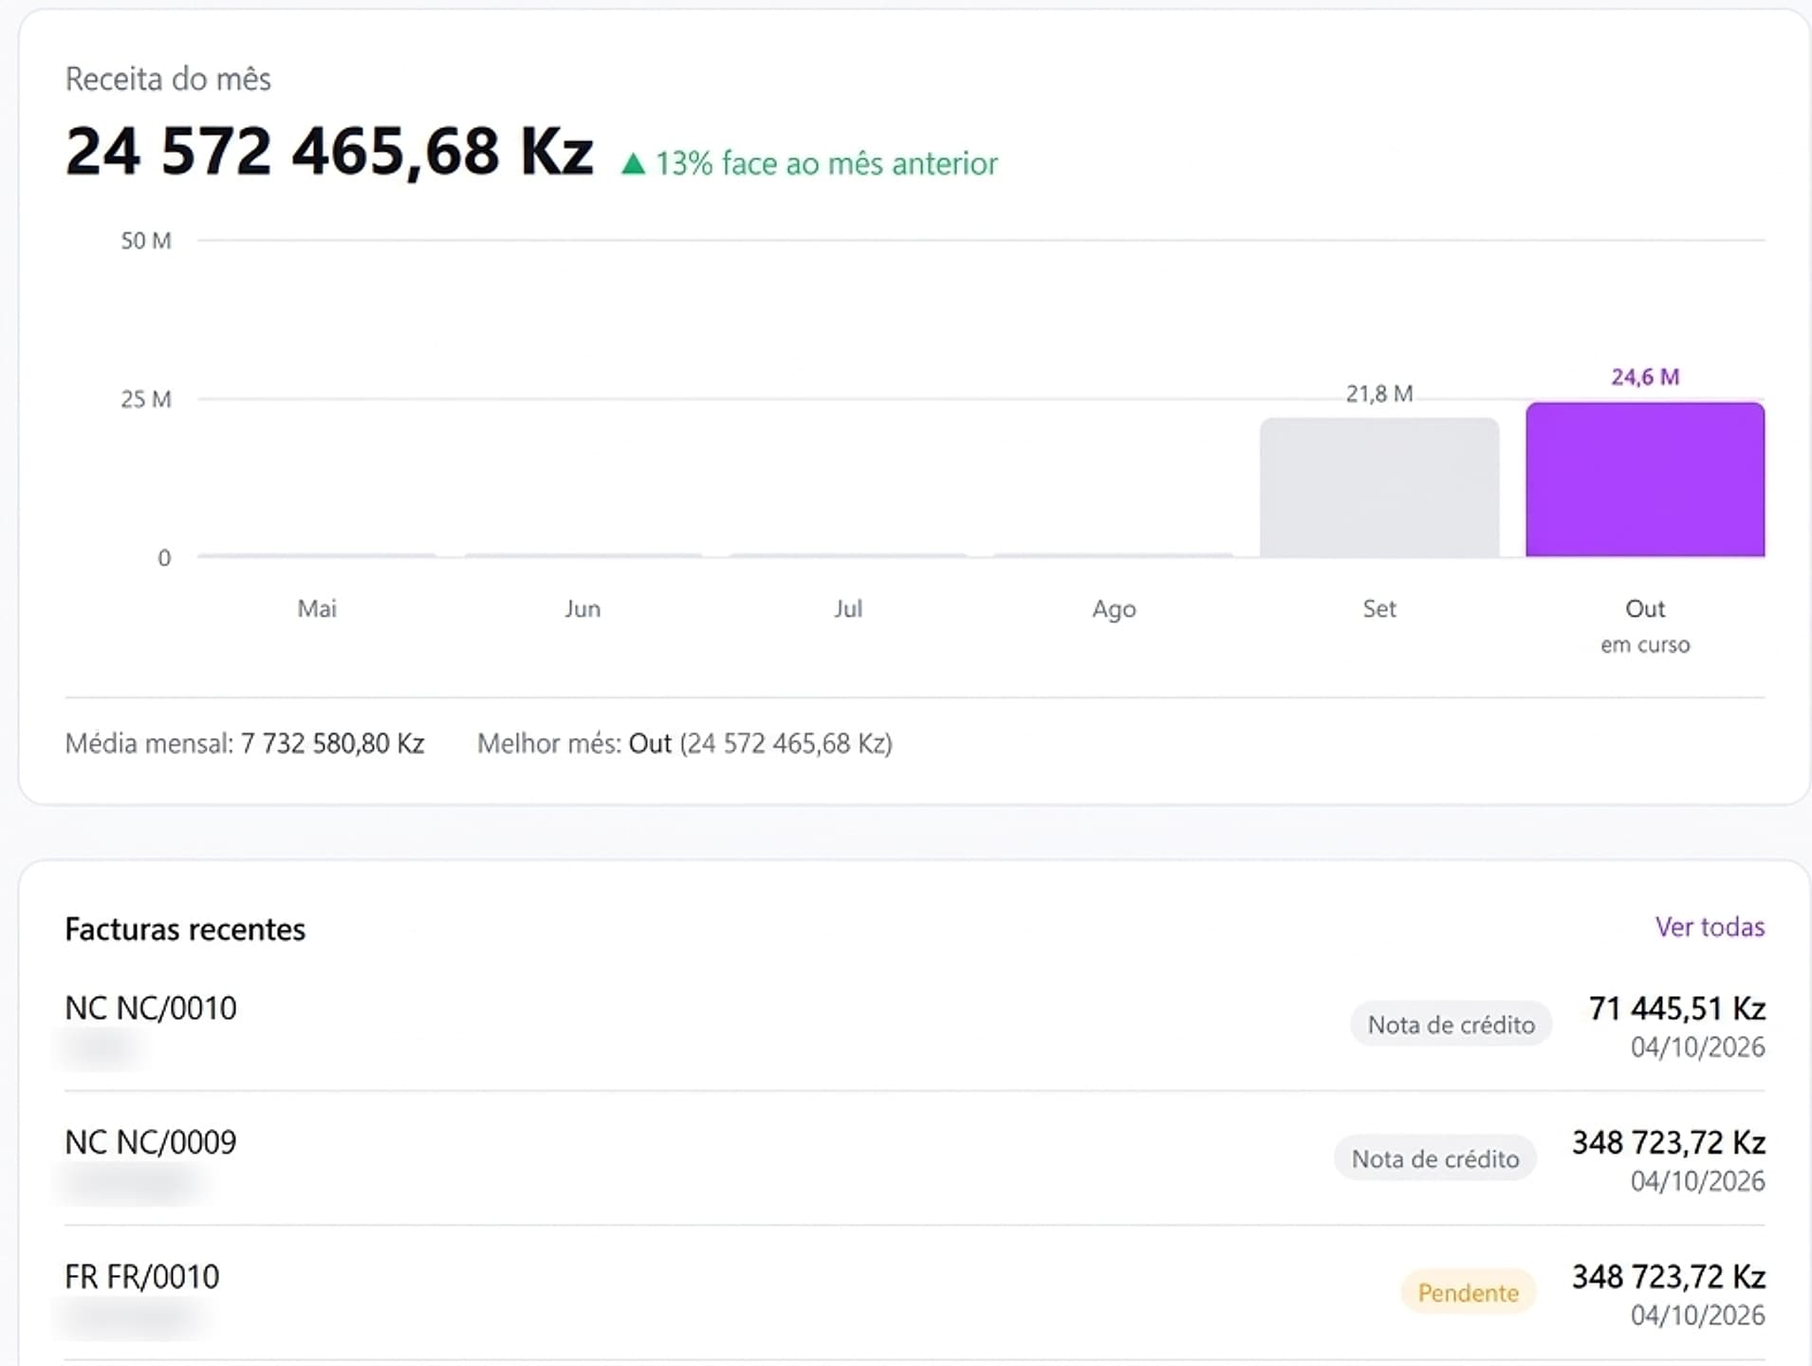The width and height of the screenshot is (1812, 1366).
Task: Click the 71 445,51 Kz amount
Action: click(1676, 1007)
